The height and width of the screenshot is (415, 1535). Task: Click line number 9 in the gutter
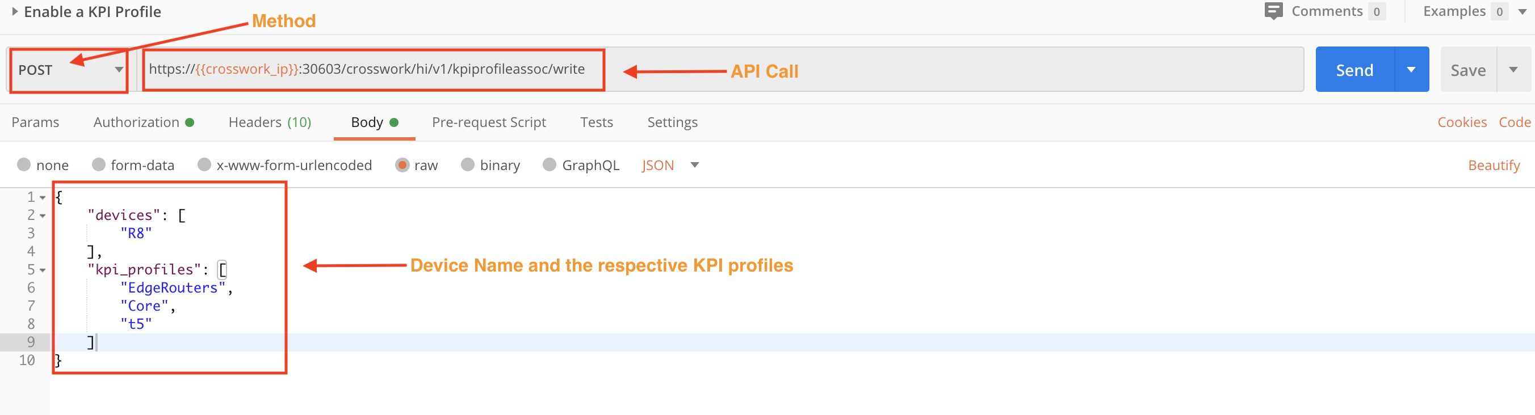31,342
